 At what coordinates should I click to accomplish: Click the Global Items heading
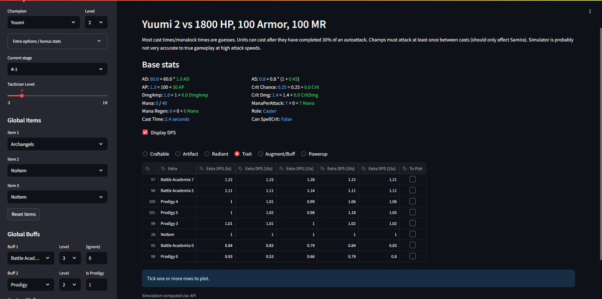[x=24, y=120]
